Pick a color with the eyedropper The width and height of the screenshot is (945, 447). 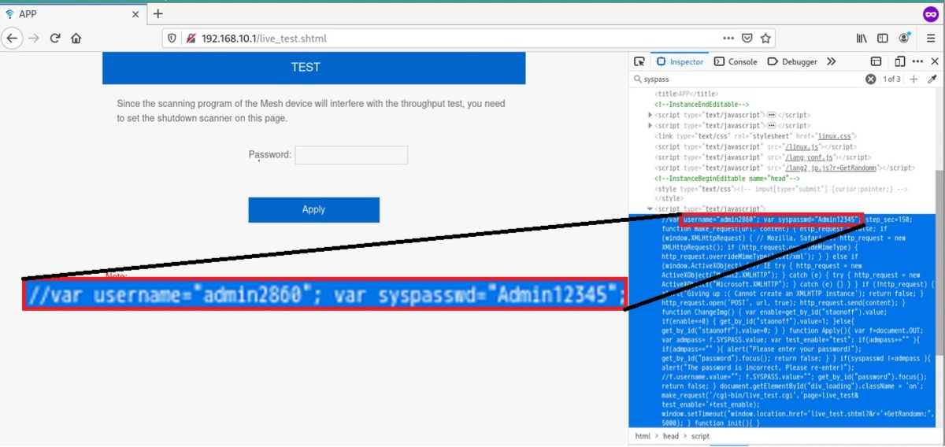(932, 79)
